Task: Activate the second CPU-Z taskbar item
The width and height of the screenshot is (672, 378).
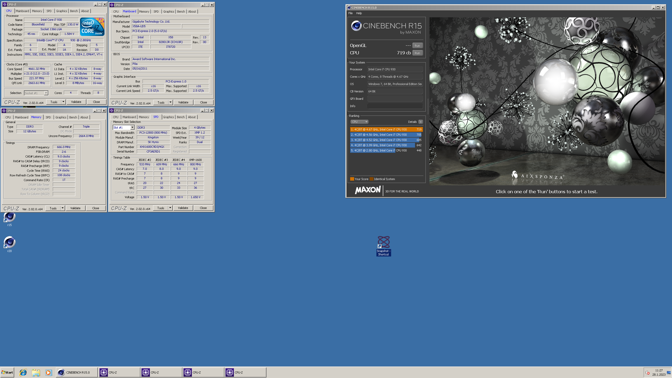Action: coord(161,372)
